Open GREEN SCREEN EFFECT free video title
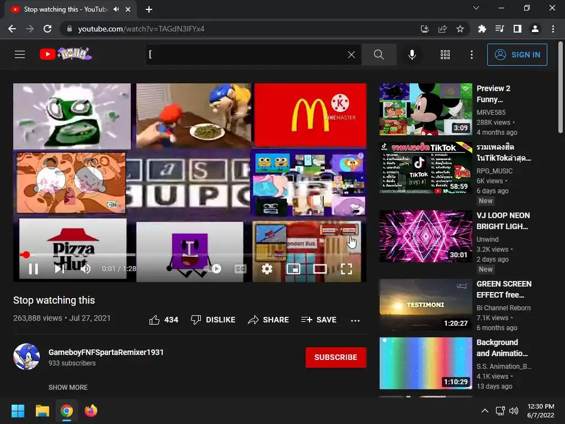 [x=504, y=289]
